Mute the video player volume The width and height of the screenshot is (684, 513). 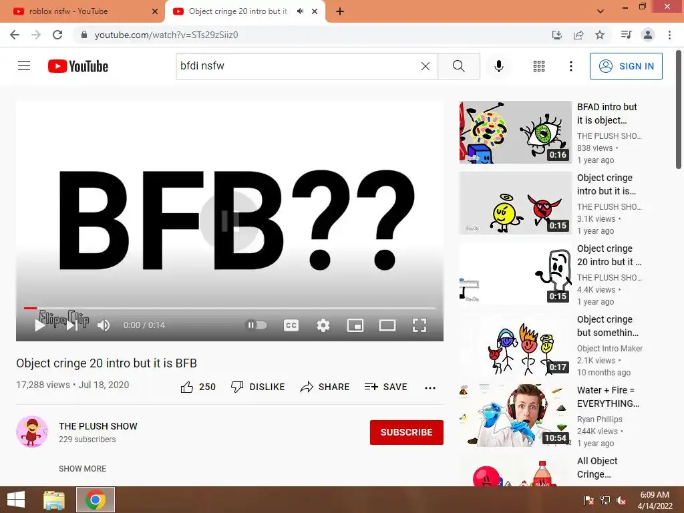point(104,325)
